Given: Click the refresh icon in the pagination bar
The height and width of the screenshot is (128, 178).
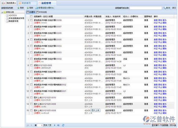Looking at the screenshot, I should pyautogui.click(x=63, y=125).
